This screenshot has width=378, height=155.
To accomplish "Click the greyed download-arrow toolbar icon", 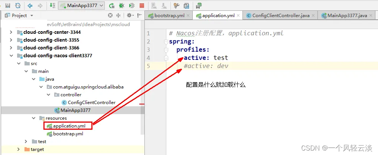I will [x=164, y=6].
